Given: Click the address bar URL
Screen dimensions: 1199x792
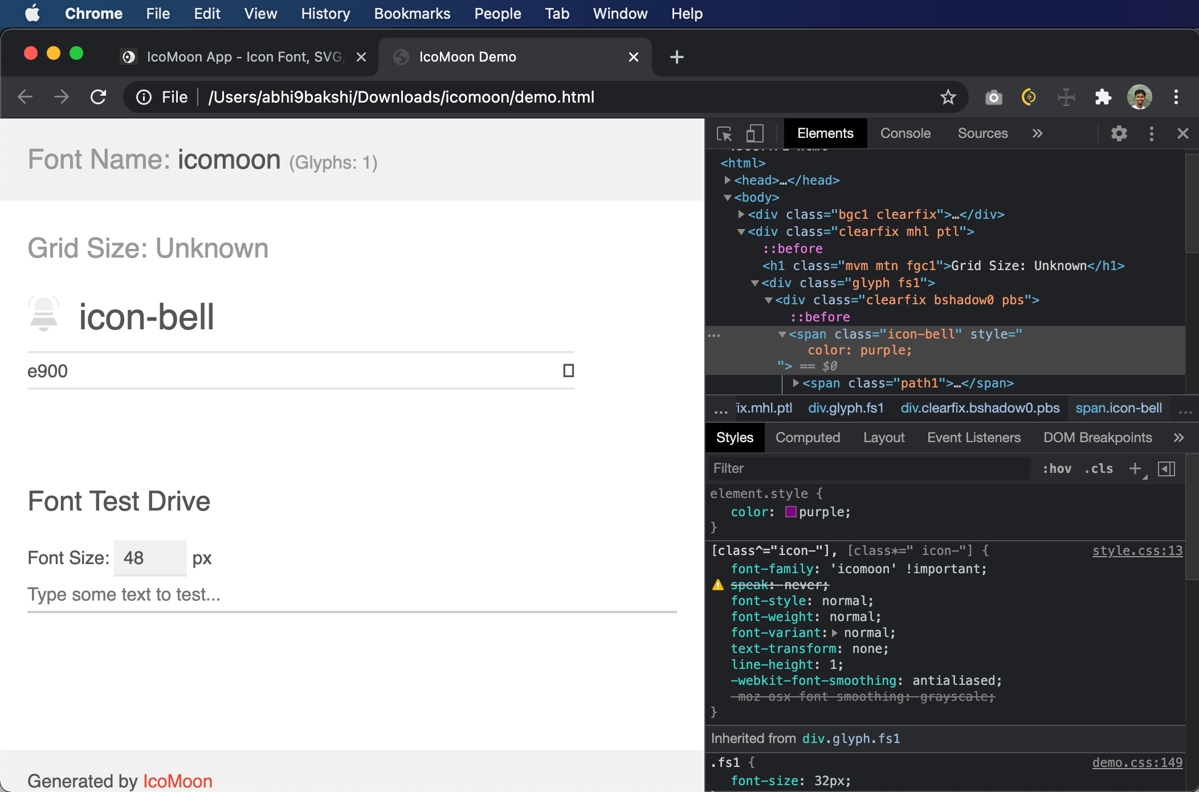Looking at the screenshot, I should point(401,97).
